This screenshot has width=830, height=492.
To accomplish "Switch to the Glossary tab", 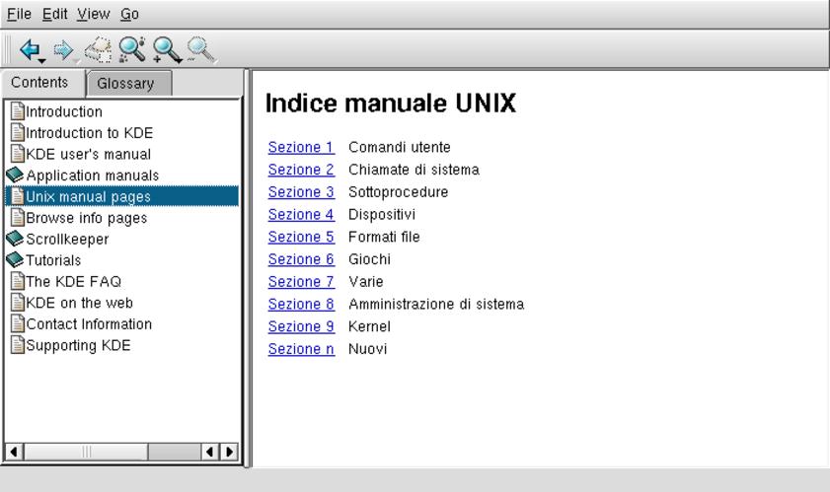I will coord(125,84).
